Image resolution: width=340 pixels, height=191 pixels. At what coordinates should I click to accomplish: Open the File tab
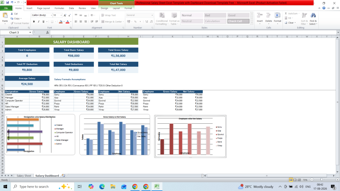click(6, 8)
